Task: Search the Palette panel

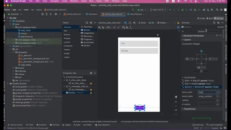Action: (87, 23)
